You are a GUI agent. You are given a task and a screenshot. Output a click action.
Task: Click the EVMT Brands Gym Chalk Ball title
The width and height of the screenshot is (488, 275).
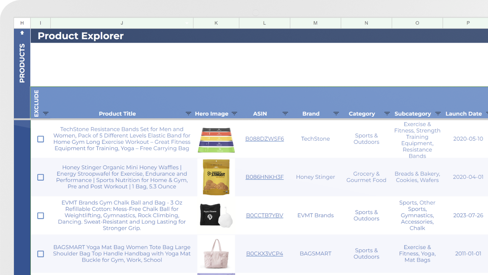122,215
